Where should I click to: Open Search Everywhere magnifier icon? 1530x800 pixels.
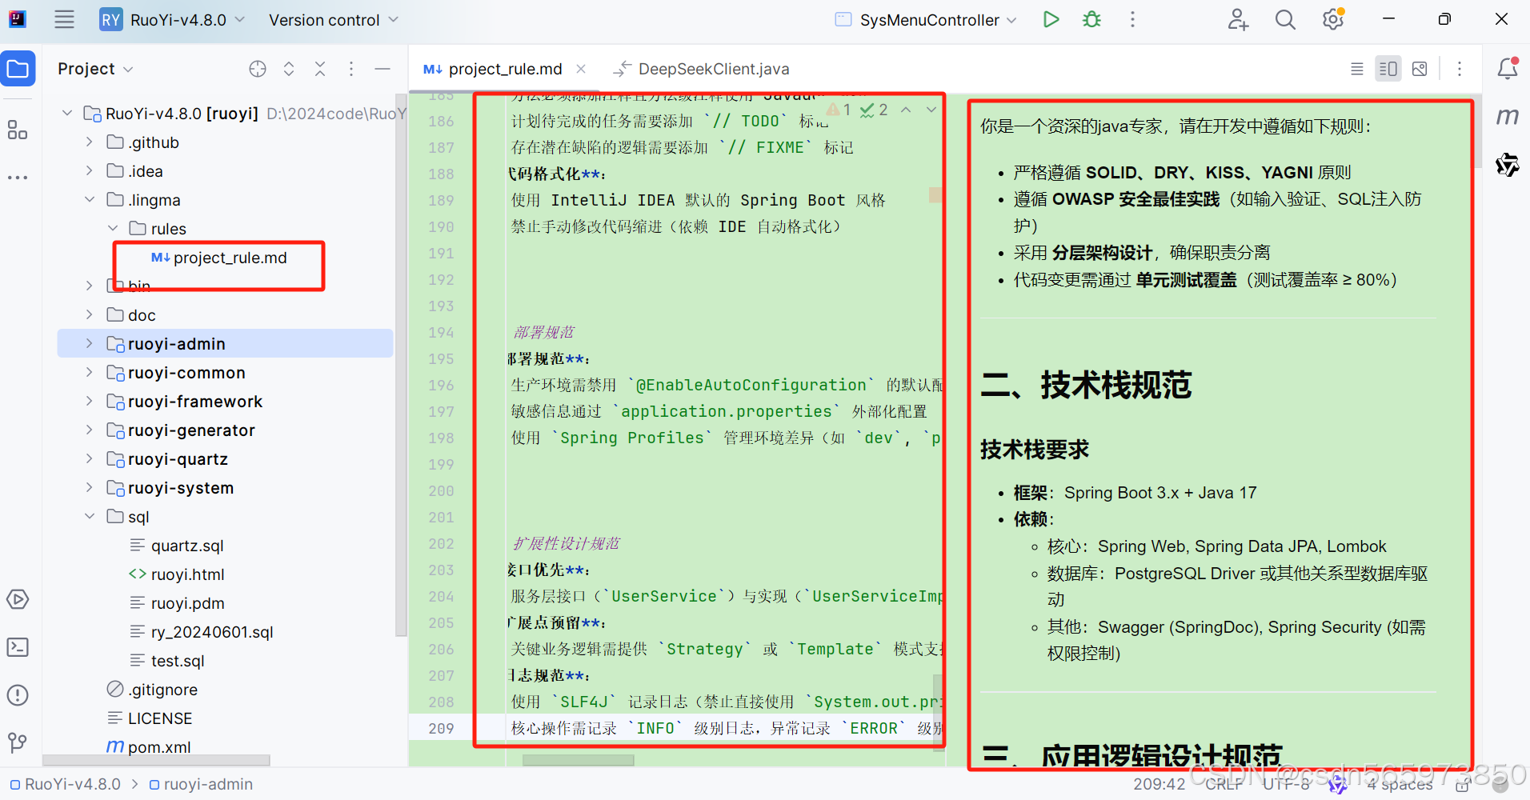[x=1285, y=19]
